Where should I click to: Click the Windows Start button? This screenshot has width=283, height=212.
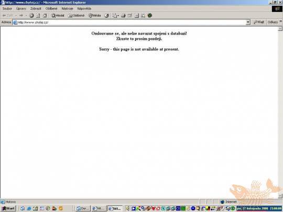pos(8,208)
